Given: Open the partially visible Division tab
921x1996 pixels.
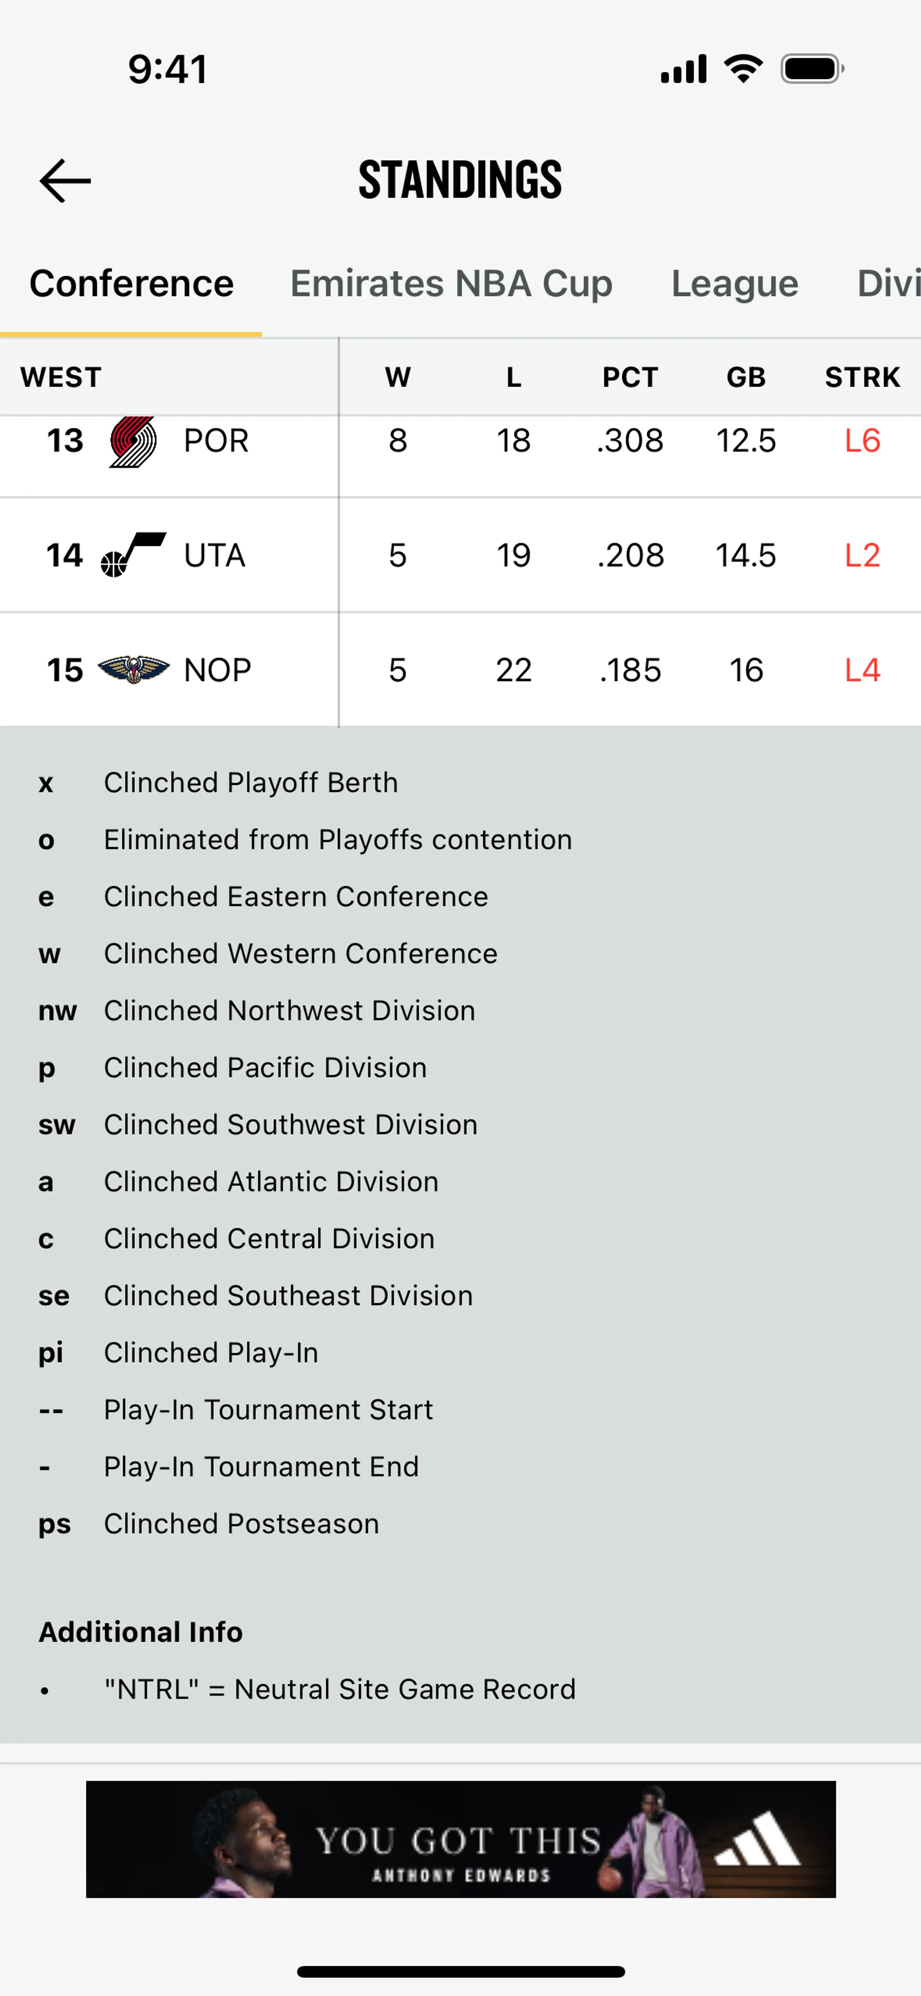Looking at the screenshot, I should pyautogui.click(x=888, y=283).
